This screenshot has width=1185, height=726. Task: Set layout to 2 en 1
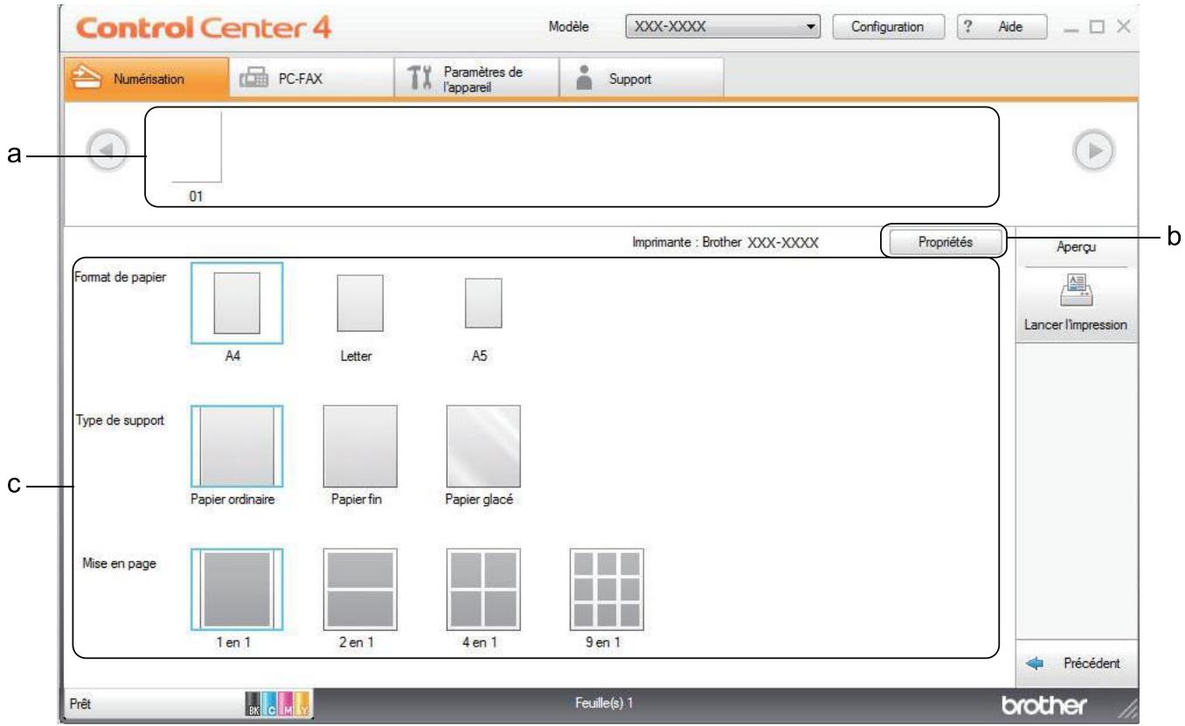click(x=359, y=590)
